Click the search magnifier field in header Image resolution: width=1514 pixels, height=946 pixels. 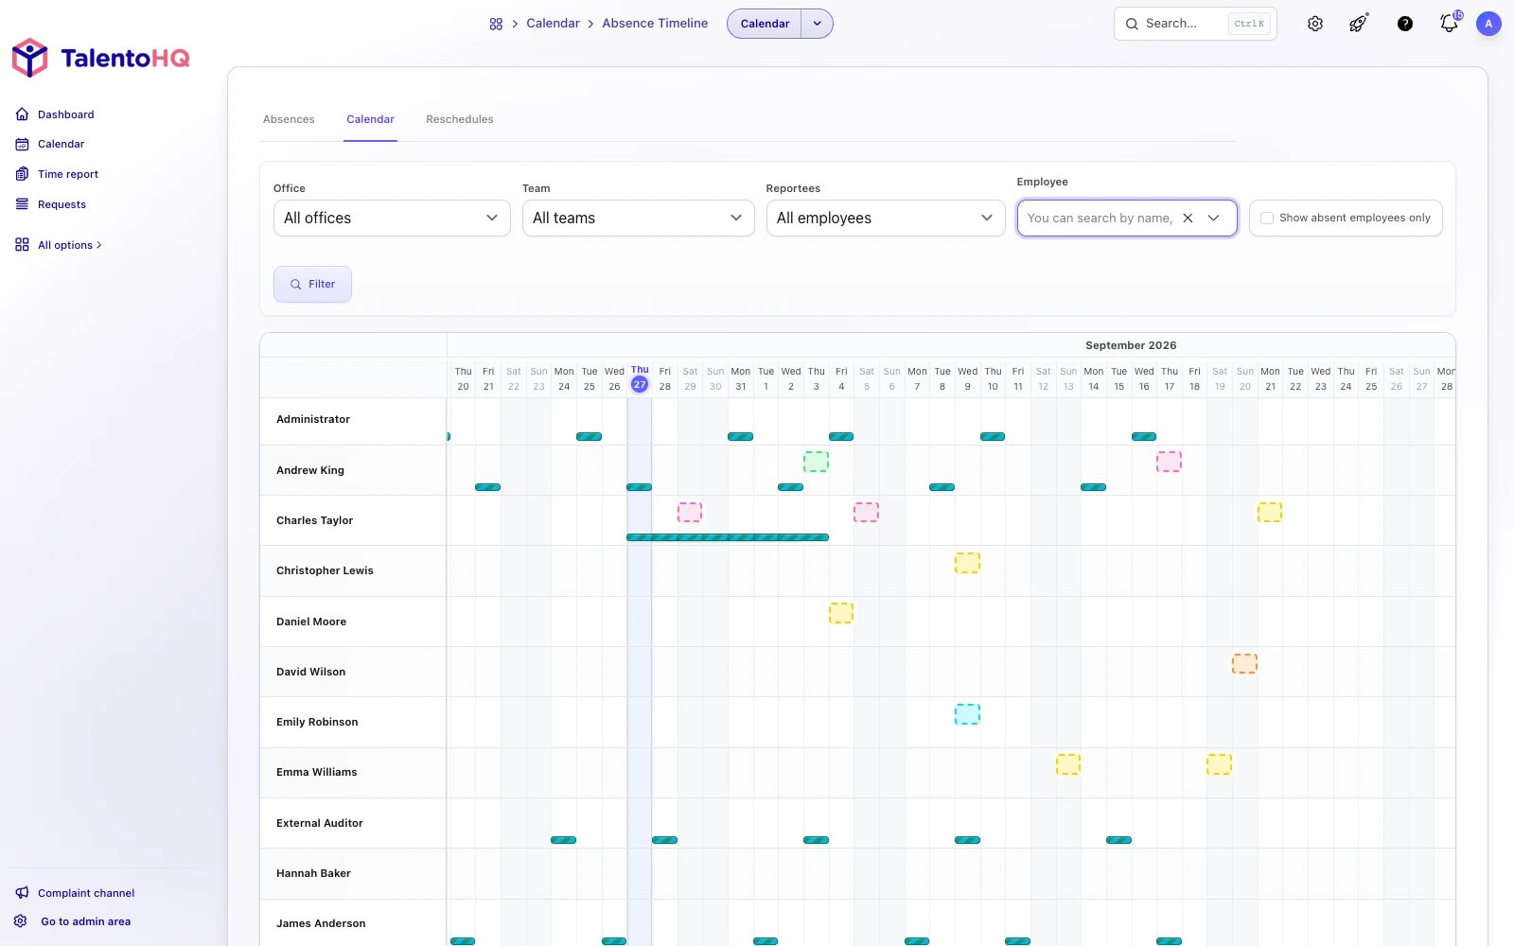(x=1195, y=24)
